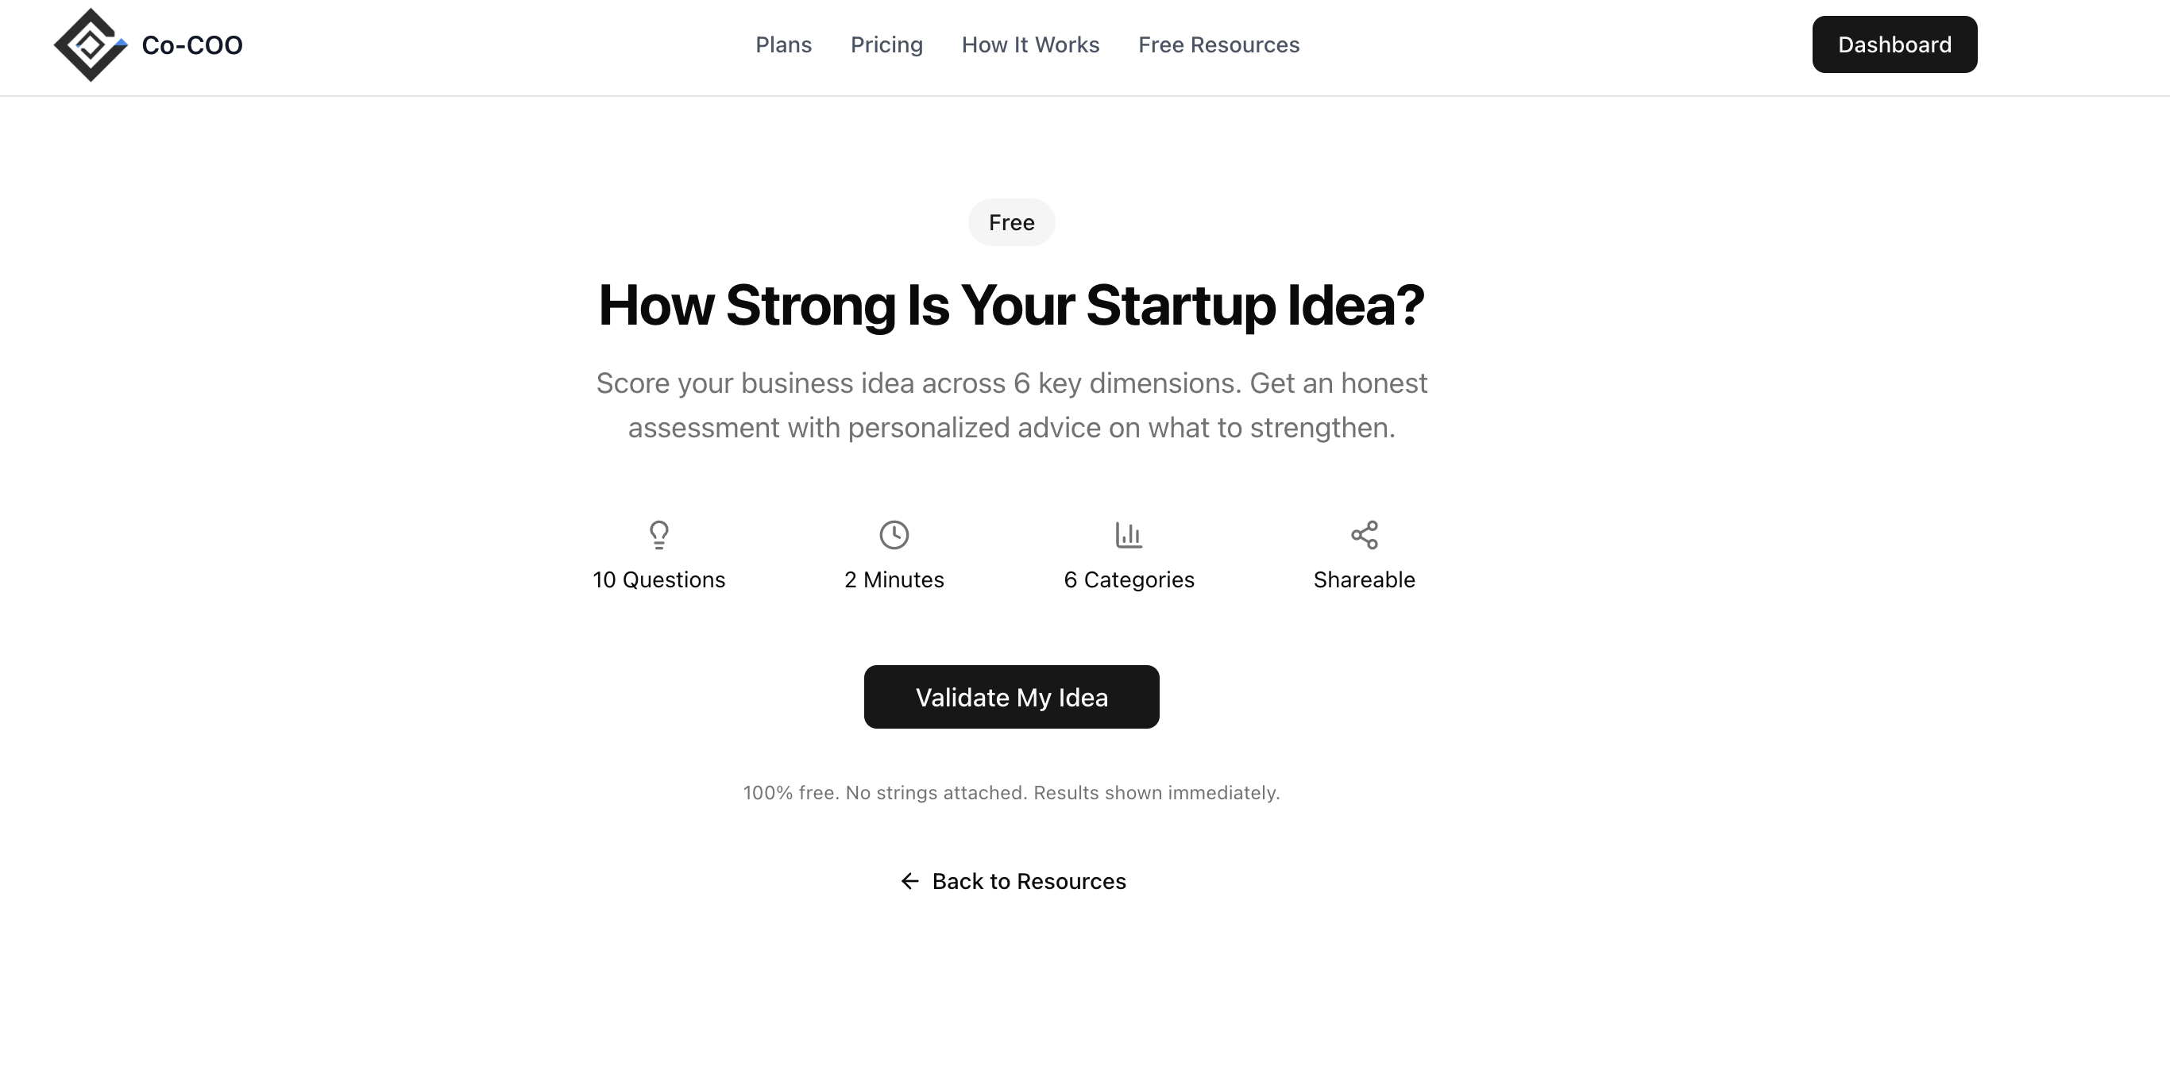Open the Pricing page
Viewport: 2170px width, 1089px height.
coord(886,44)
